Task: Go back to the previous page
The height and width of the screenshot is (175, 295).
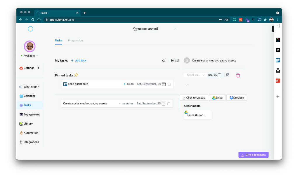Action: pos(20,20)
